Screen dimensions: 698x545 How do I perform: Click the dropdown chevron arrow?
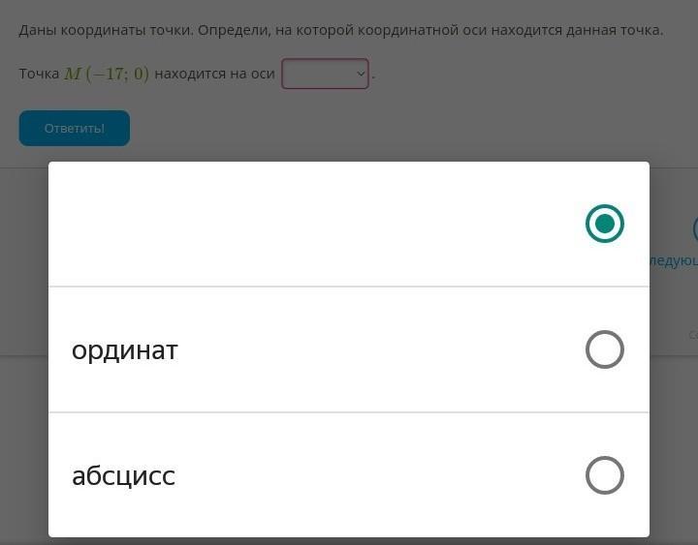coord(361,74)
